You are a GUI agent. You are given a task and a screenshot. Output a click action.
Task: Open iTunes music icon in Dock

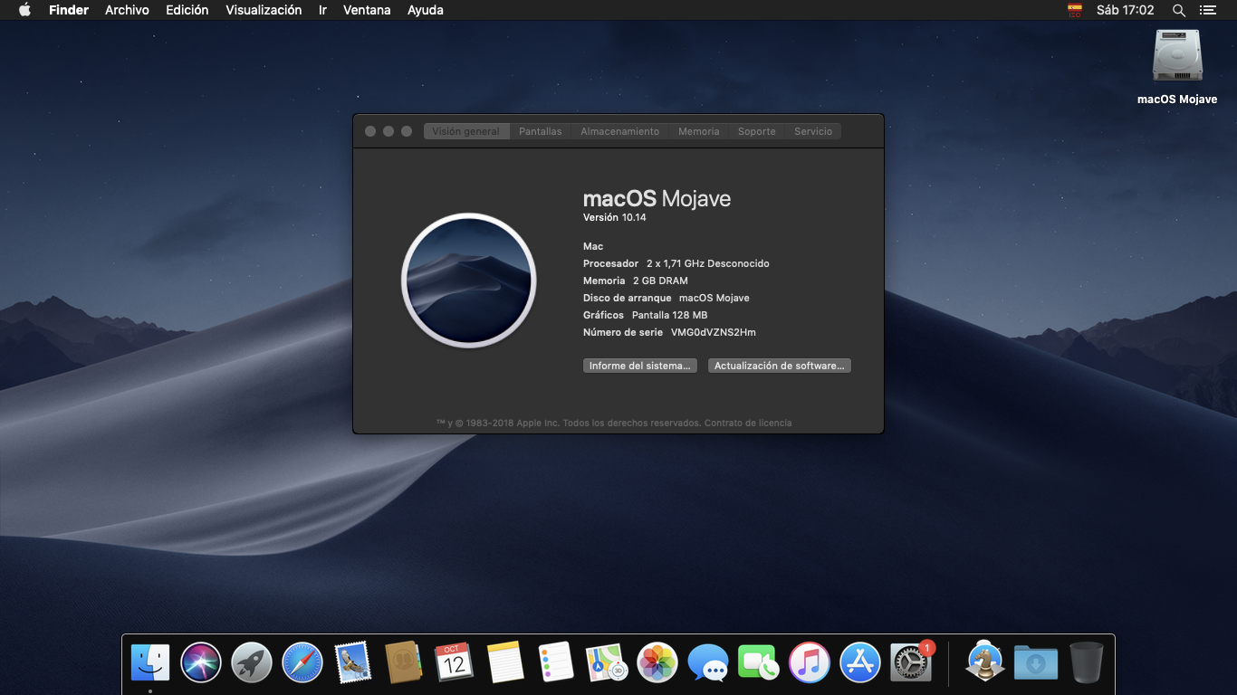(810, 662)
